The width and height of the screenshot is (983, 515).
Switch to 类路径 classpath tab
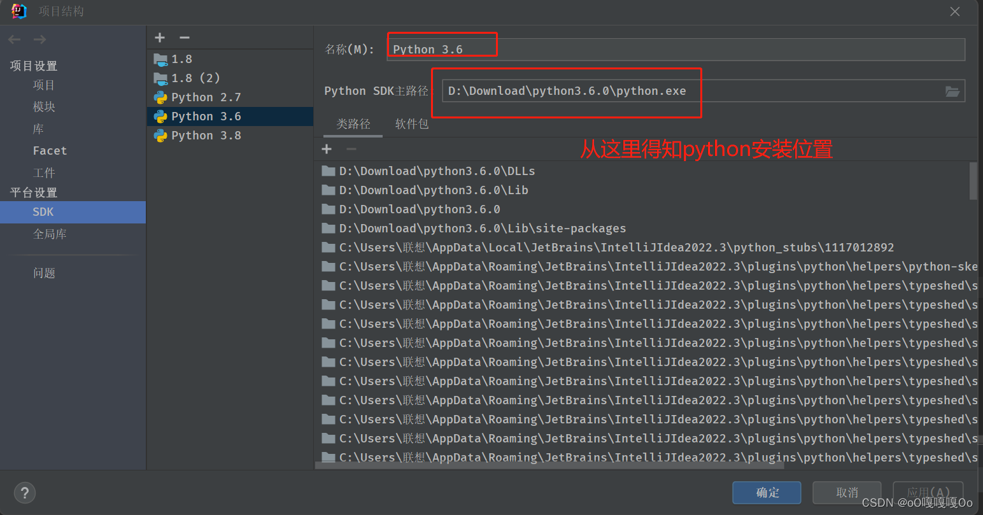tap(353, 124)
